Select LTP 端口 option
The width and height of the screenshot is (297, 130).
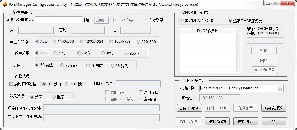44,84
